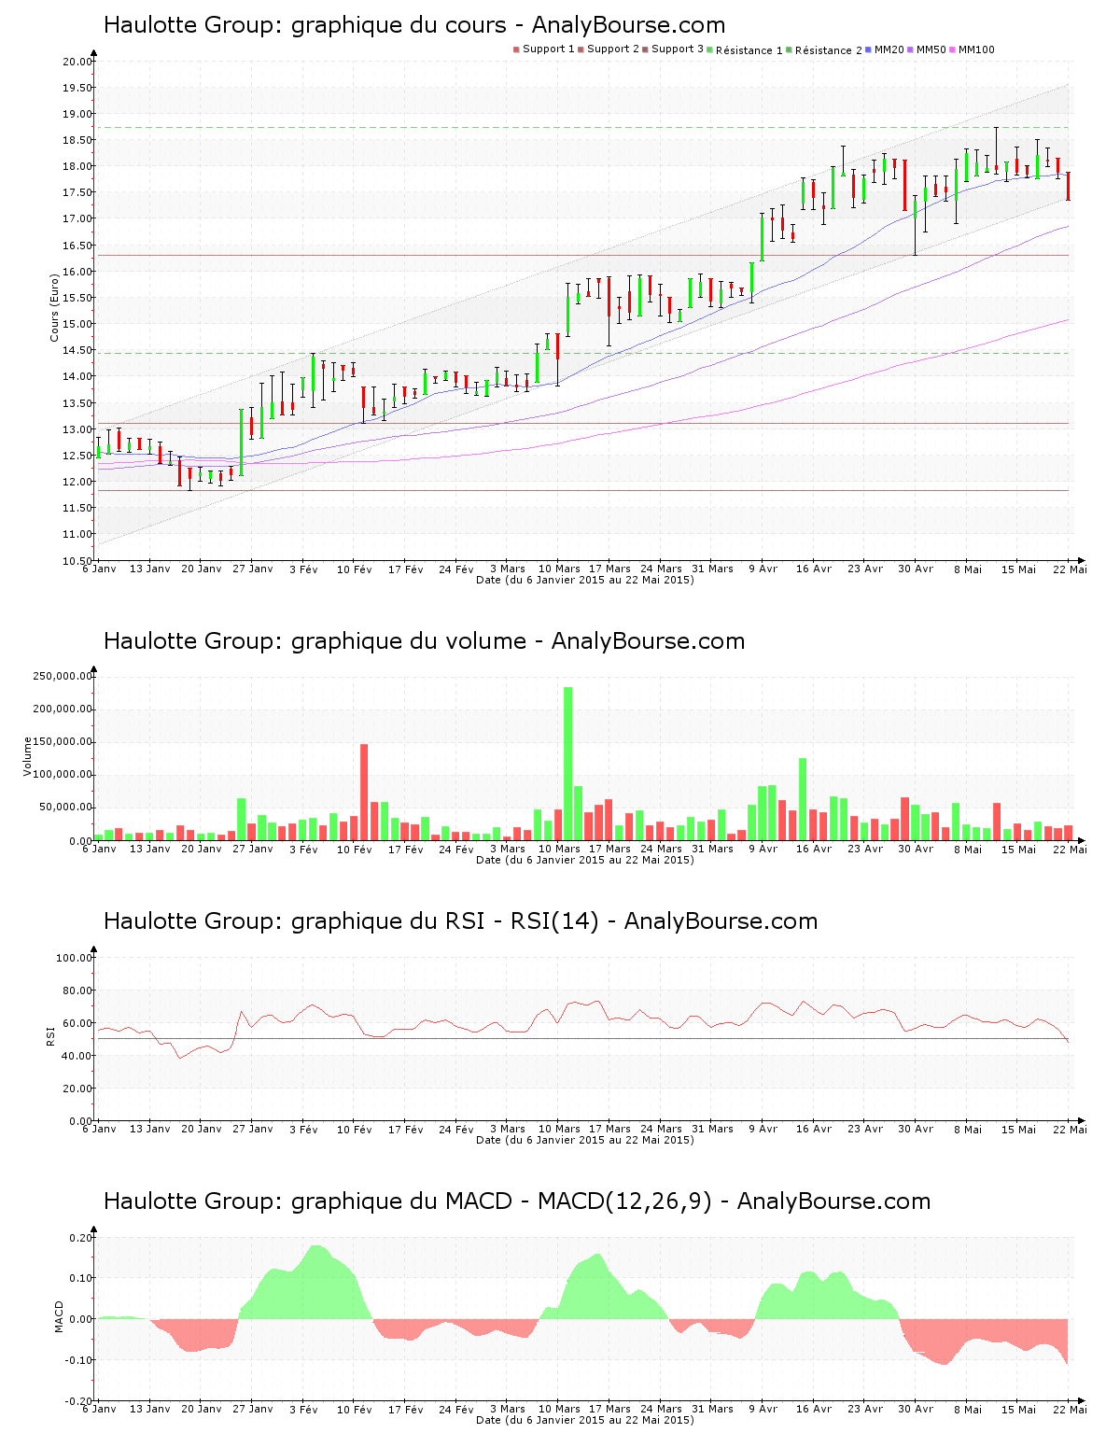
Task: Click the 'graphique du MACD - MACD(12,26,9)' title
Action: click(x=517, y=1201)
